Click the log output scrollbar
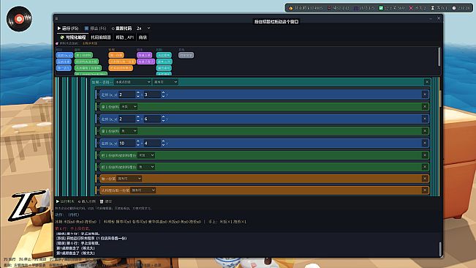Viewport: 476px width, 268px height. [440, 249]
